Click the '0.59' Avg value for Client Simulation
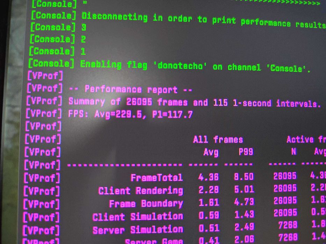Viewport: 326px width, 244px height. click(x=209, y=215)
